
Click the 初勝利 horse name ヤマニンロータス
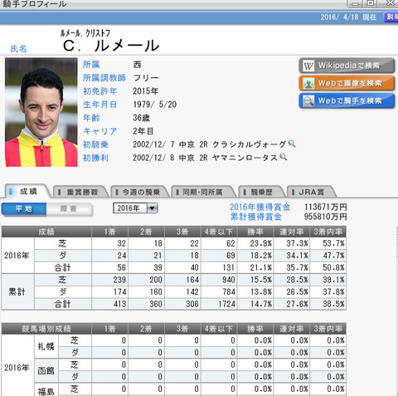[x=245, y=158]
